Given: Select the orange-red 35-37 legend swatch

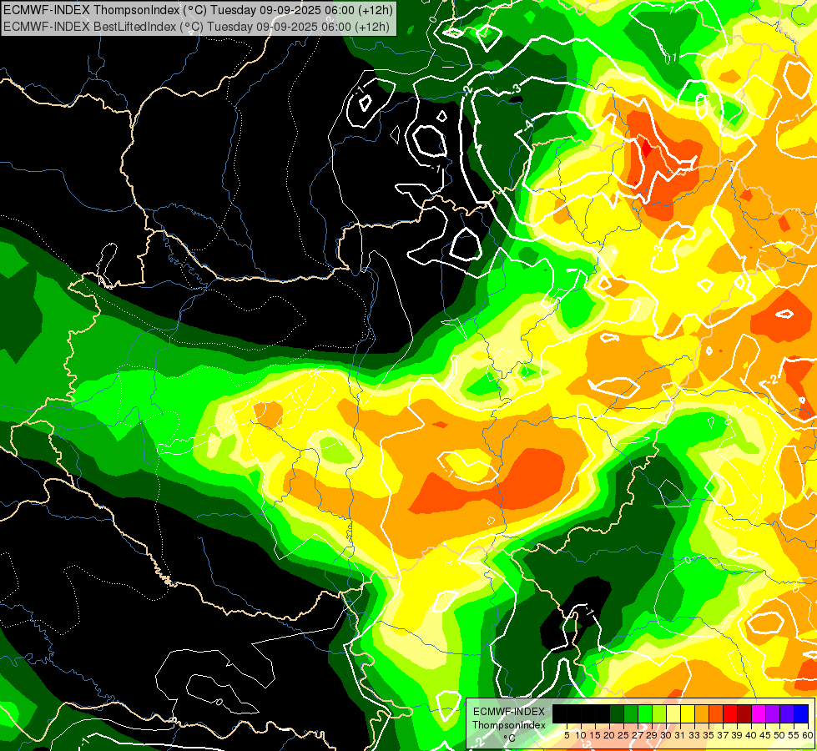Looking at the screenshot, I should point(716,713).
